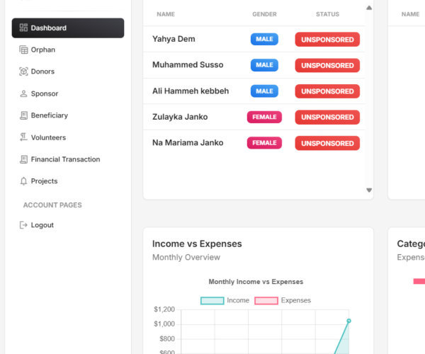Click the Logout arrow icon
The height and width of the screenshot is (354, 425).
pos(23,225)
